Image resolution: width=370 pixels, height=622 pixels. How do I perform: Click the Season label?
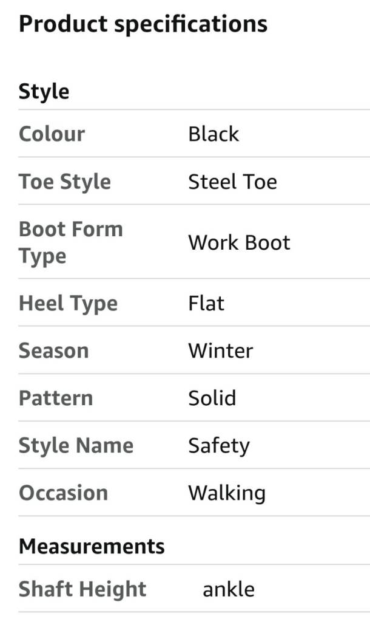click(54, 350)
